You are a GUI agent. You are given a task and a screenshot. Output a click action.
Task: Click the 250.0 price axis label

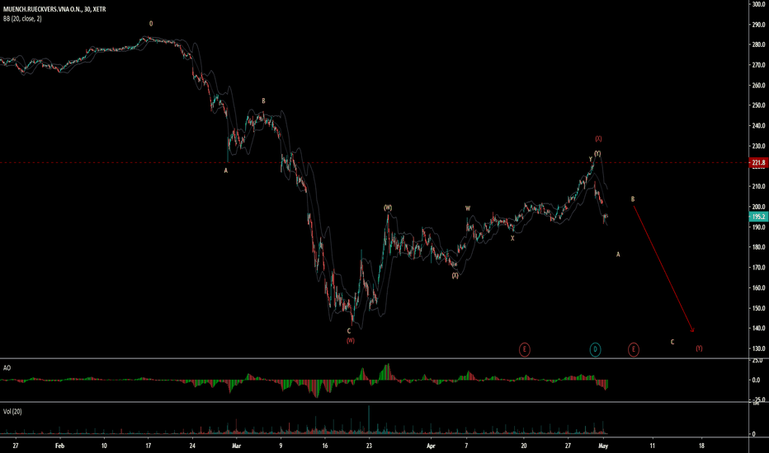[x=759, y=105]
